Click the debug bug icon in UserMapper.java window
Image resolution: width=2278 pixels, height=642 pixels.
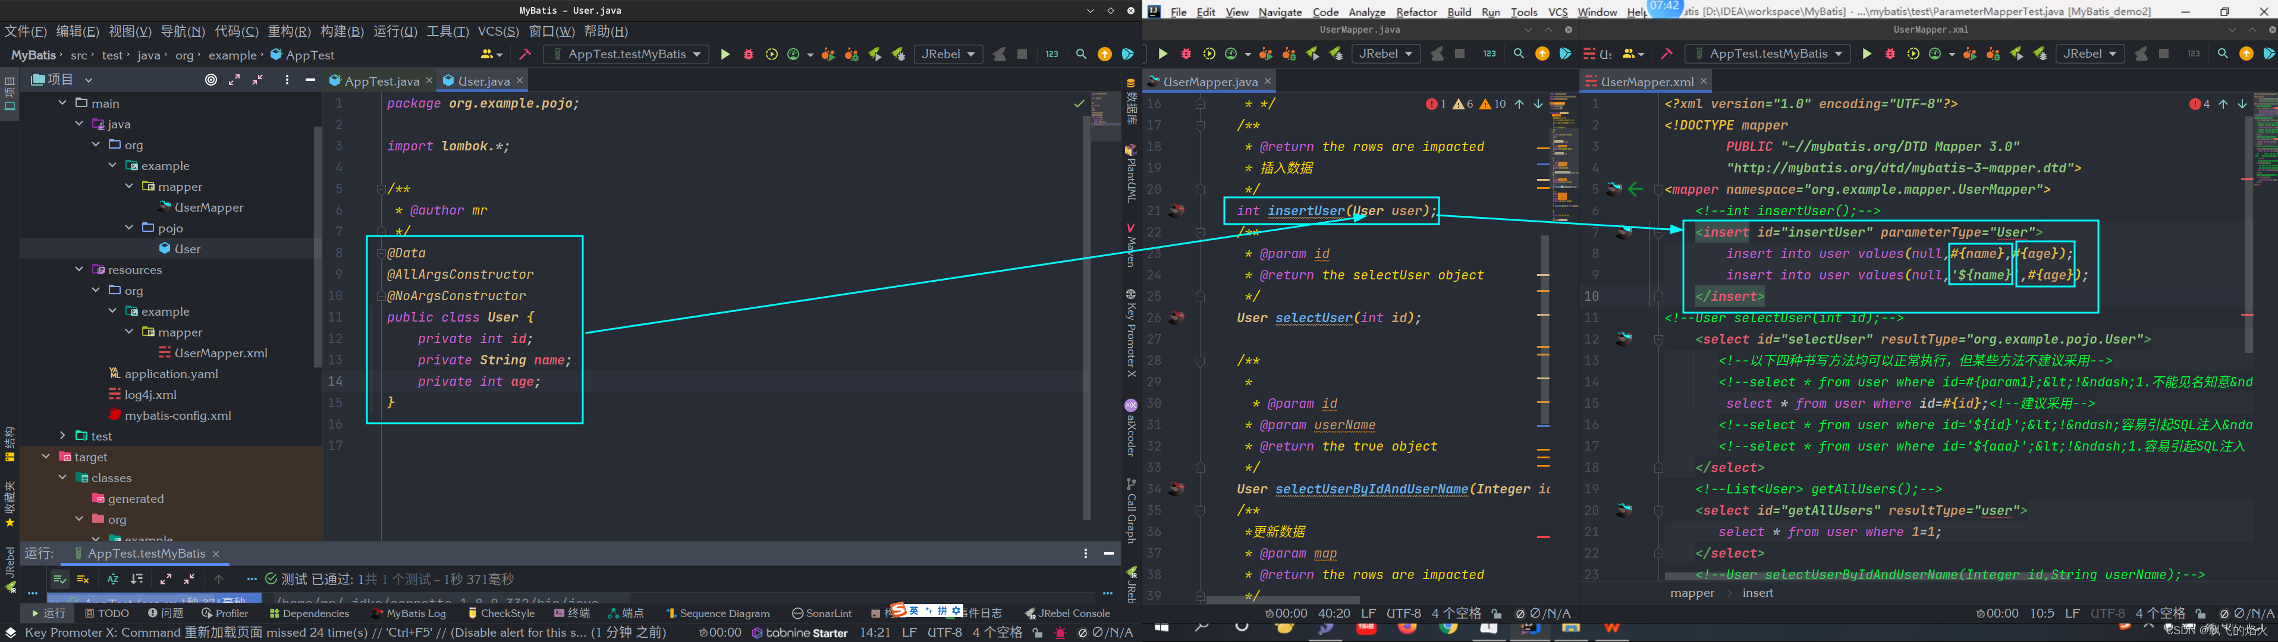1186,55
